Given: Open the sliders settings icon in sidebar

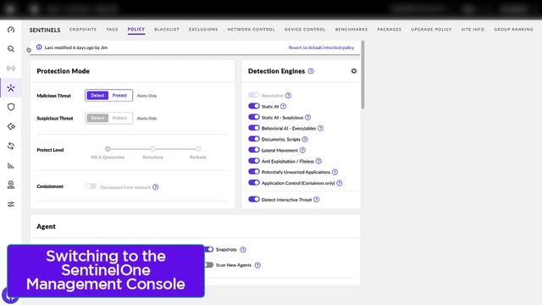Looking at the screenshot, I should (x=11, y=204).
